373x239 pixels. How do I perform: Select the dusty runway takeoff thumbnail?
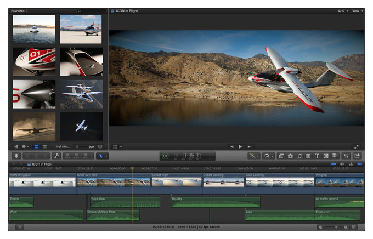pyautogui.click(x=34, y=127)
